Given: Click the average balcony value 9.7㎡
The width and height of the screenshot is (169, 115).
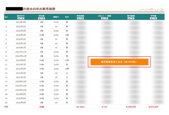Looking at the screenshot, I should click(x=105, y=107).
